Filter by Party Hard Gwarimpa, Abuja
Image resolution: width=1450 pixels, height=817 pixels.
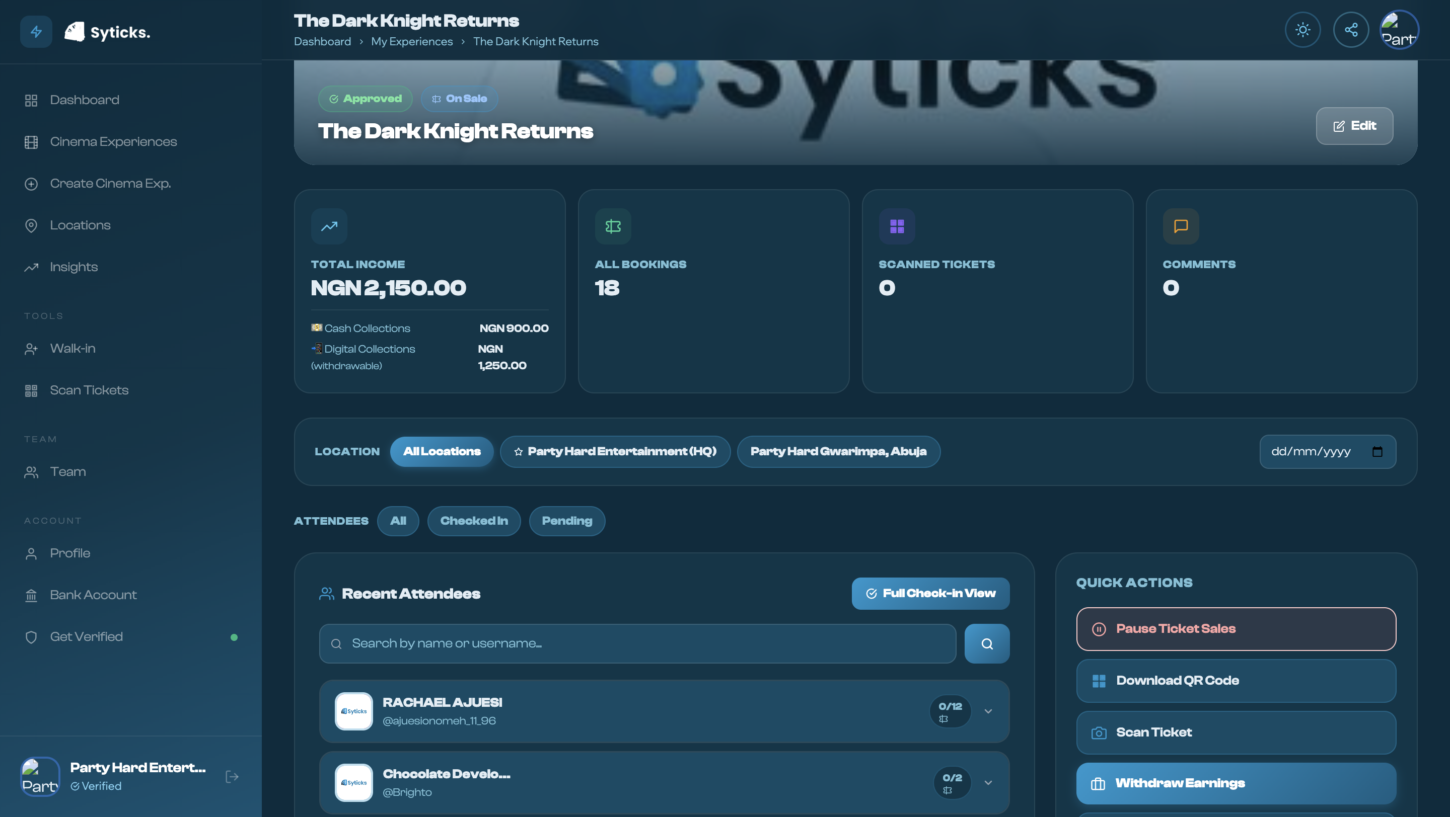tap(839, 452)
